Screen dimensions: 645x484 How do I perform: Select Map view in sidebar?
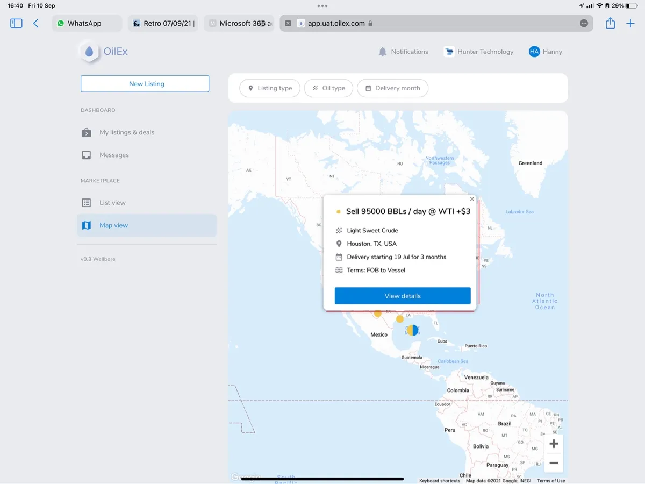[147, 225]
